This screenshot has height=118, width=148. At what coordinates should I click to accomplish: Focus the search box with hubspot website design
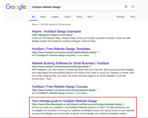click(x=83, y=7)
